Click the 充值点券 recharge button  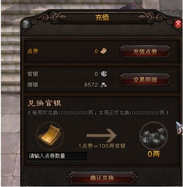coord(145,52)
